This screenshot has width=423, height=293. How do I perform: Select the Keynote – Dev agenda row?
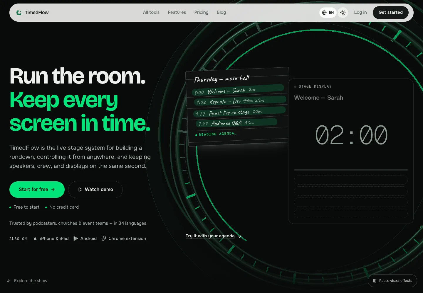click(x=239, y=100)
